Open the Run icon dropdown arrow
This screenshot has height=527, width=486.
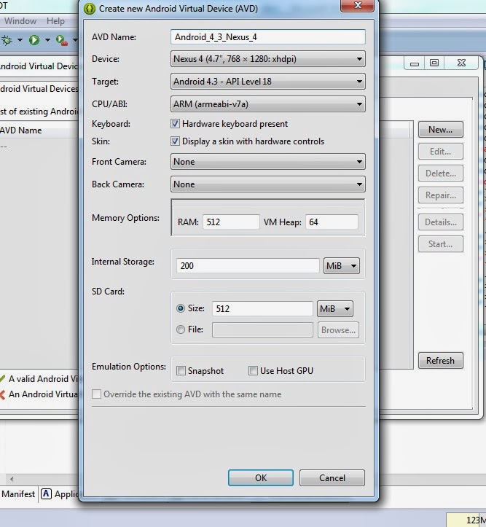click(47, 40)
